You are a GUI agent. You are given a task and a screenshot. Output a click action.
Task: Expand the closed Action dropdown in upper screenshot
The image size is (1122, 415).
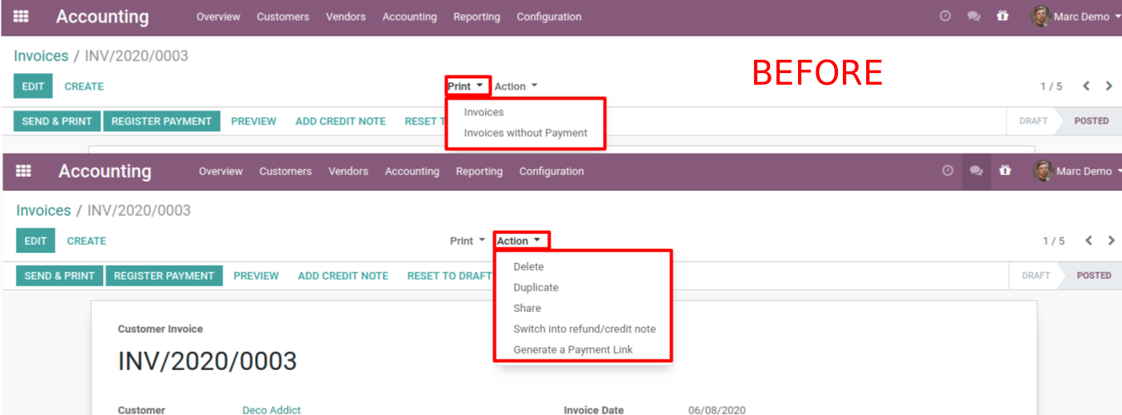coord(516,86)
